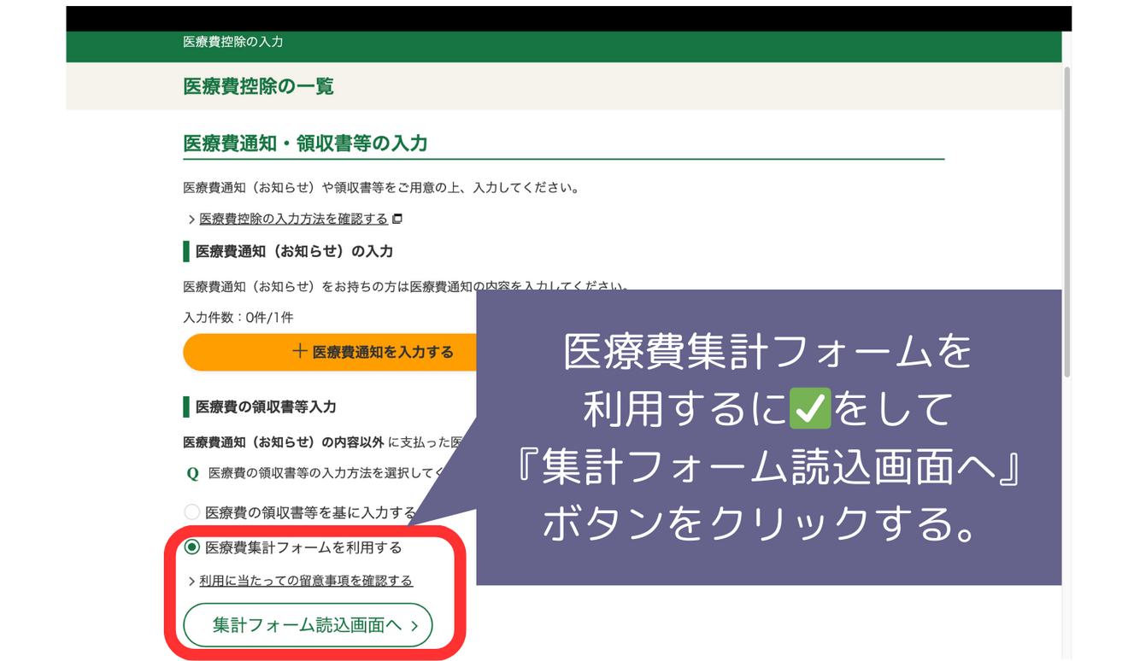Click the 入力件数：0件/1件 text

coord(238,318)
